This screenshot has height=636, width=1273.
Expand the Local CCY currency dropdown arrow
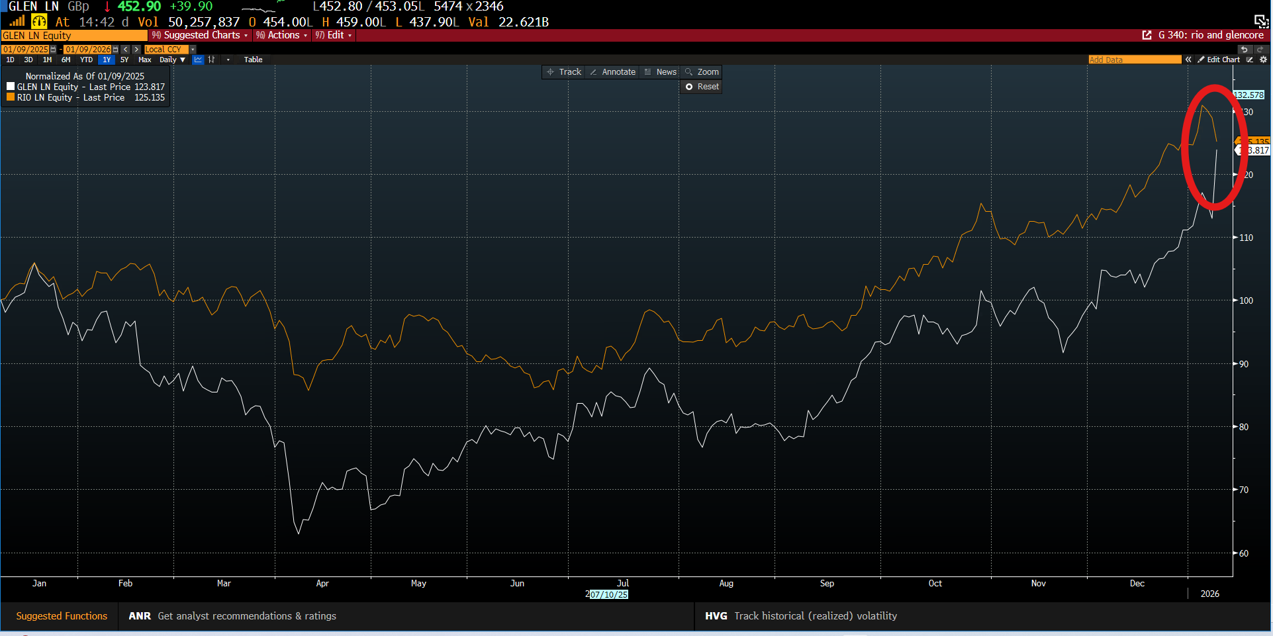point(193,50)
